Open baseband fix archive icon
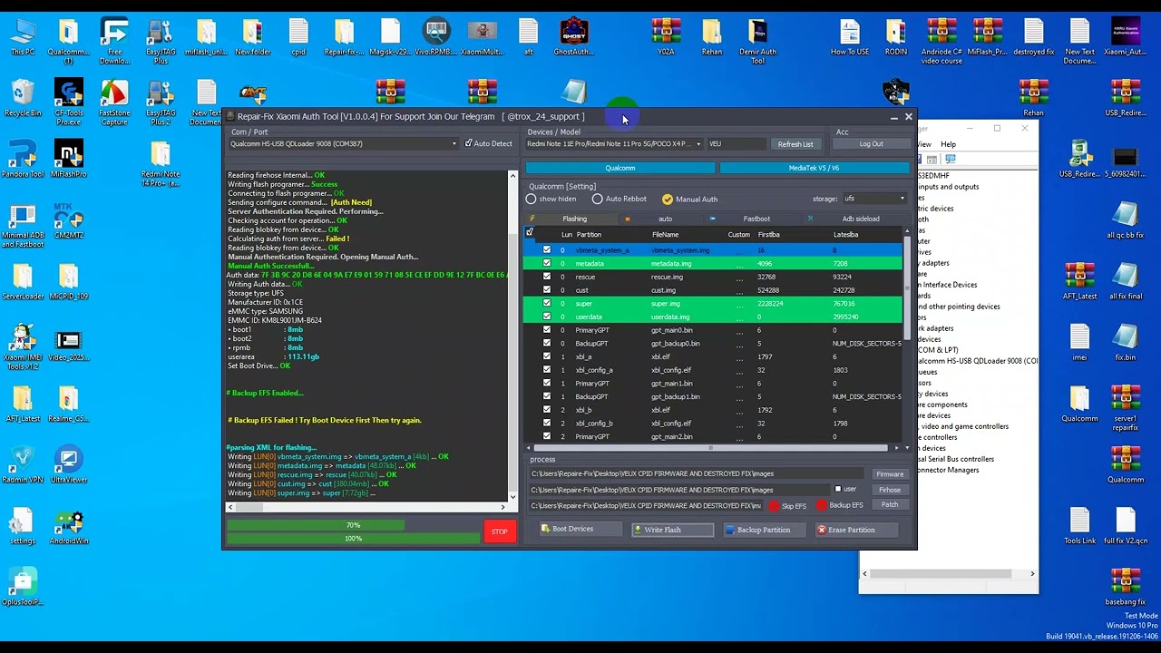This screenshot has width=1161, height=653. (1125, 588)
